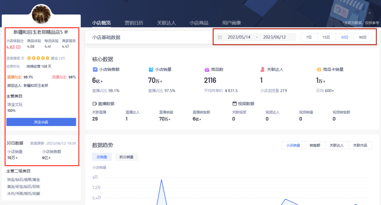Open the 关联达人 tab
Viewport: 381px width, 205px height.
point(167,23)
